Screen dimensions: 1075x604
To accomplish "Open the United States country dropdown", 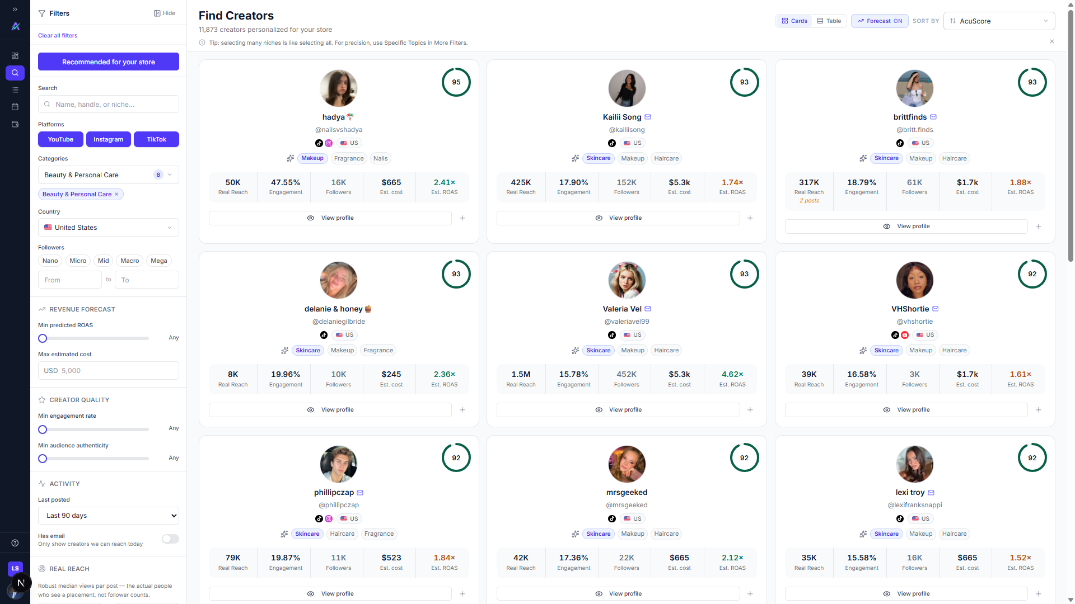I will [109, 228].
